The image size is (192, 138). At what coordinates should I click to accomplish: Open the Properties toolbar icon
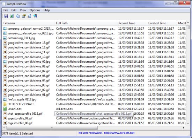tap(24, 16)
